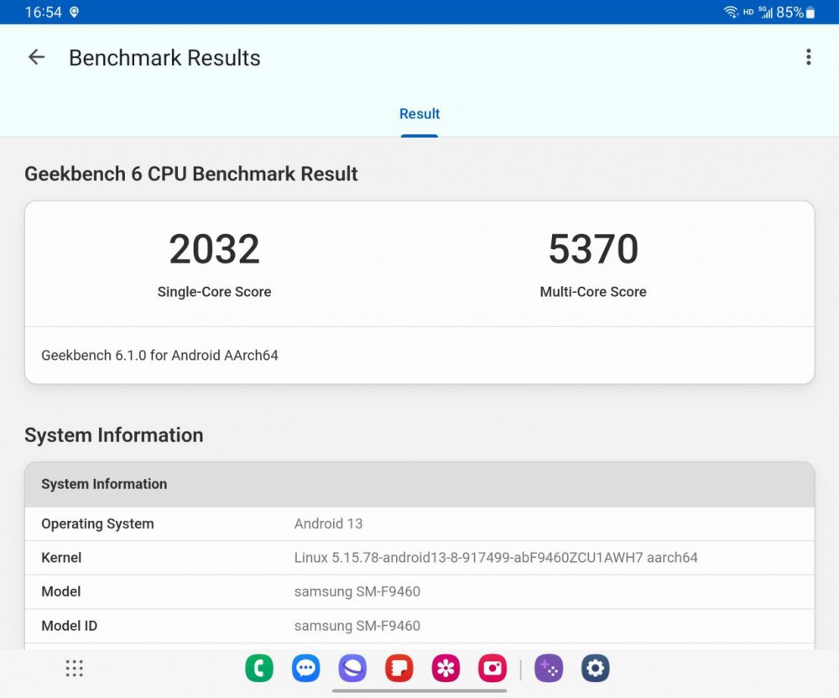This screenshot has width=839, height=698.
Task: Go back using the arrow icon
Action: [x=36, y=57]
